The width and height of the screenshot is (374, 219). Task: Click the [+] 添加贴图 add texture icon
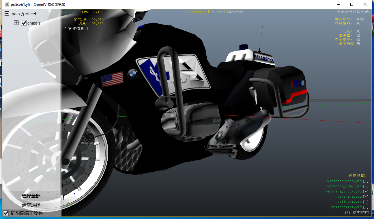click(x=347, y=212)
